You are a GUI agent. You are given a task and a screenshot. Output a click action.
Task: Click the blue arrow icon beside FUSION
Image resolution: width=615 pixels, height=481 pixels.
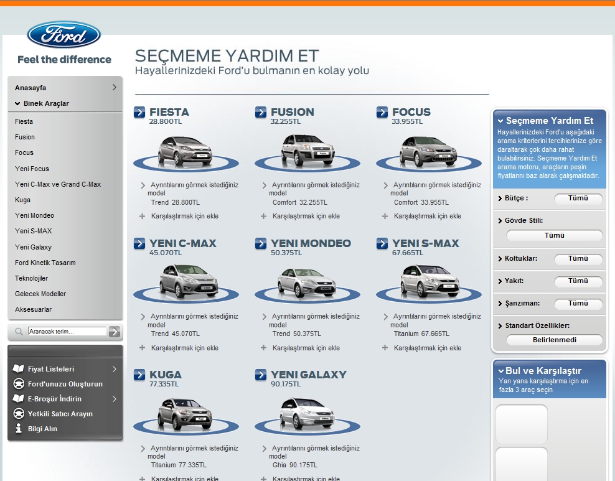pos(260,112)
